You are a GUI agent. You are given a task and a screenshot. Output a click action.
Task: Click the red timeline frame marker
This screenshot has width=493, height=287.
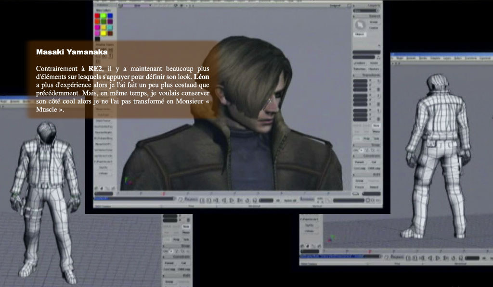pos(164,194)
